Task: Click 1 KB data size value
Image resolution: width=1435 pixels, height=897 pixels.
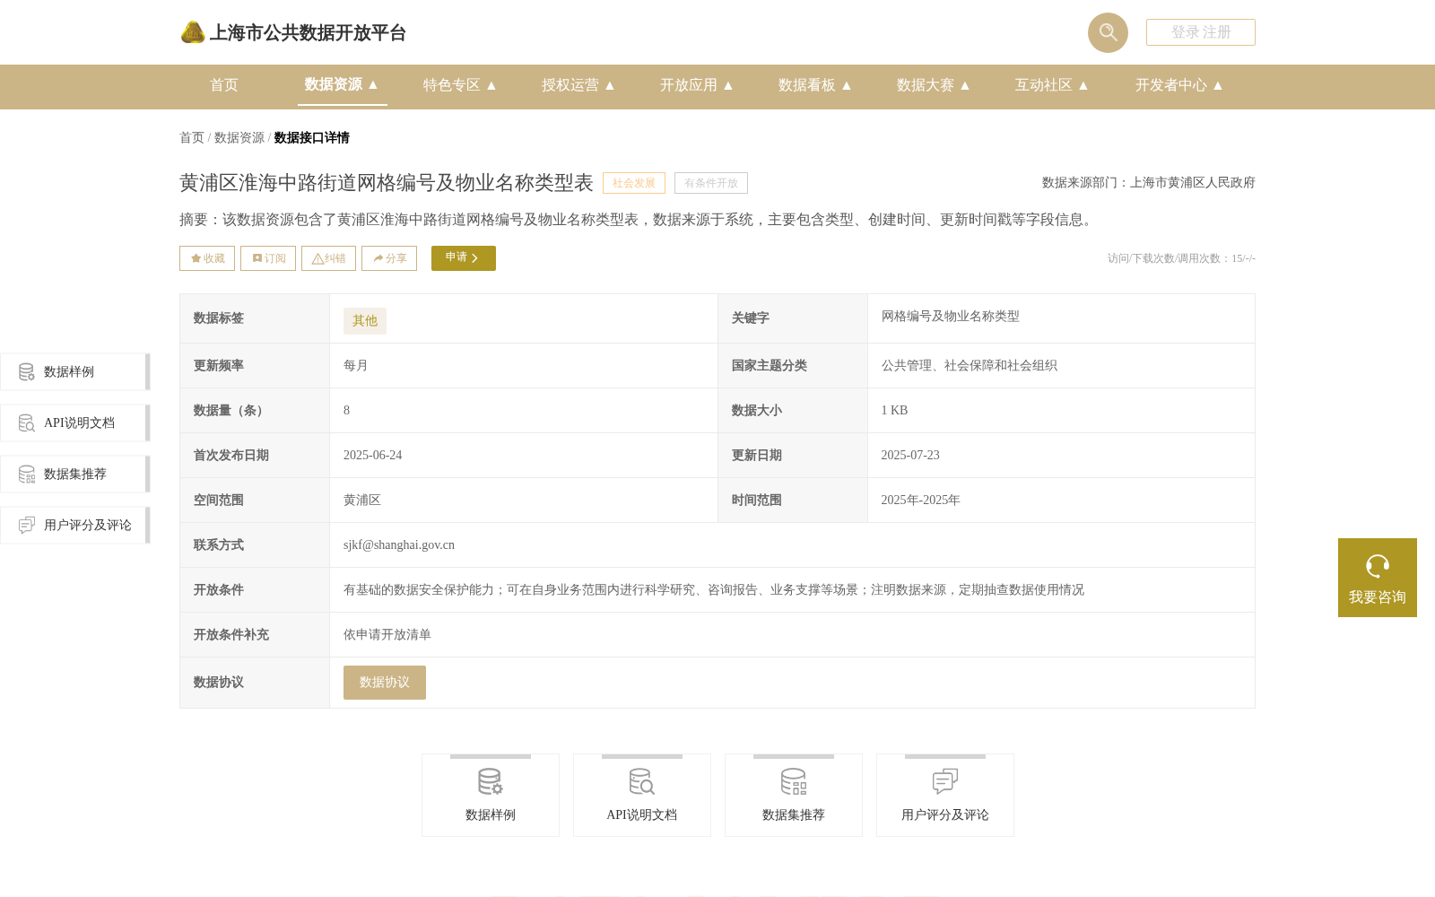Action: coord(894,410)
